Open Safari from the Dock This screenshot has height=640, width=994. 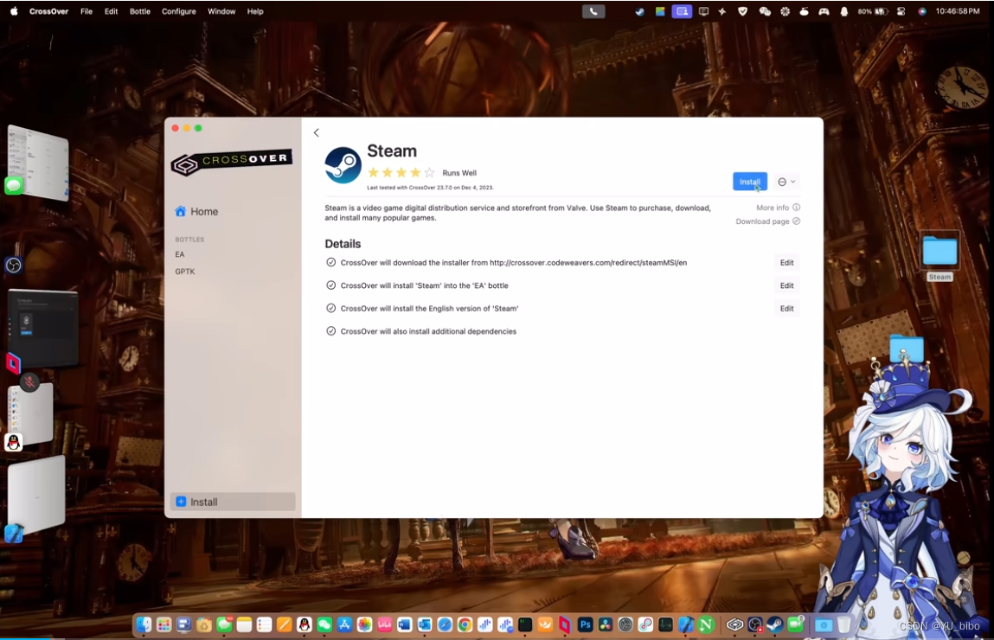(445, 624)
